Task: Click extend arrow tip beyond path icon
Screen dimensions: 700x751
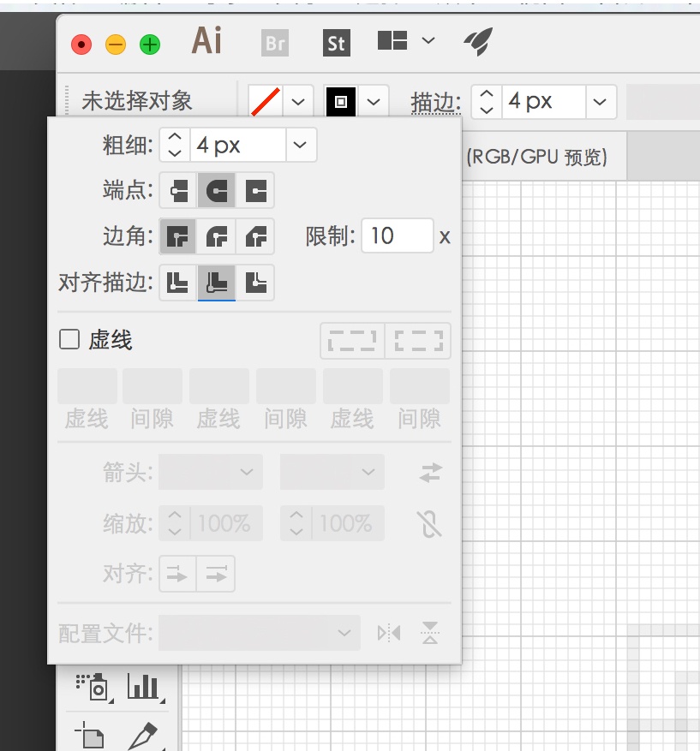Action: (177, 574)
